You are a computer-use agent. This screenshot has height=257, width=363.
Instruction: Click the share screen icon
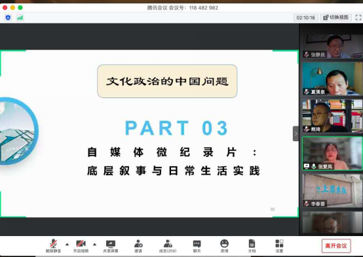(x=111, y=246)
